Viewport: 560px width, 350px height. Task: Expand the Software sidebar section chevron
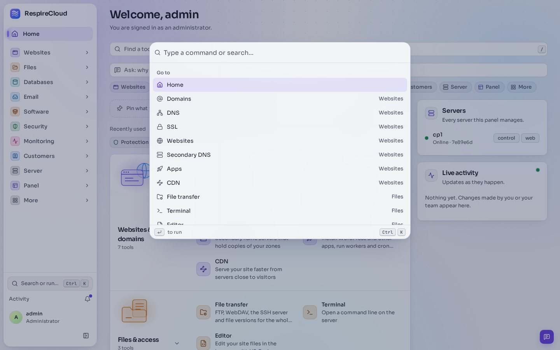(x=87, y=112)
